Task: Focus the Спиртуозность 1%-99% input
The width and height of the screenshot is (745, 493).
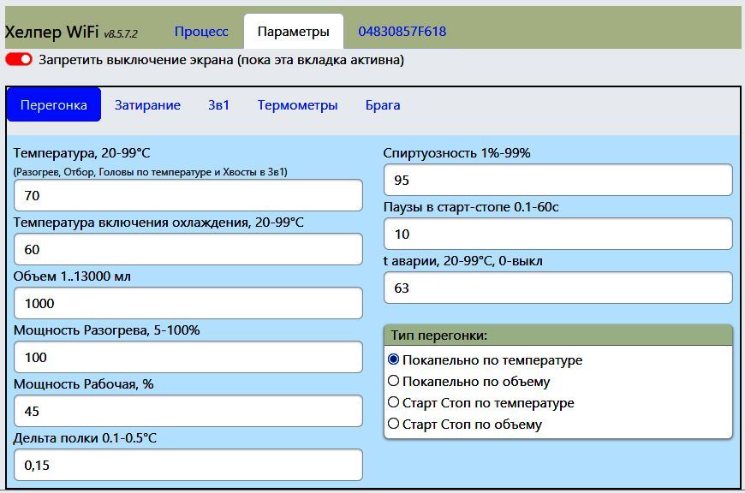Action: pyautogui.click(x=557, y=180)
